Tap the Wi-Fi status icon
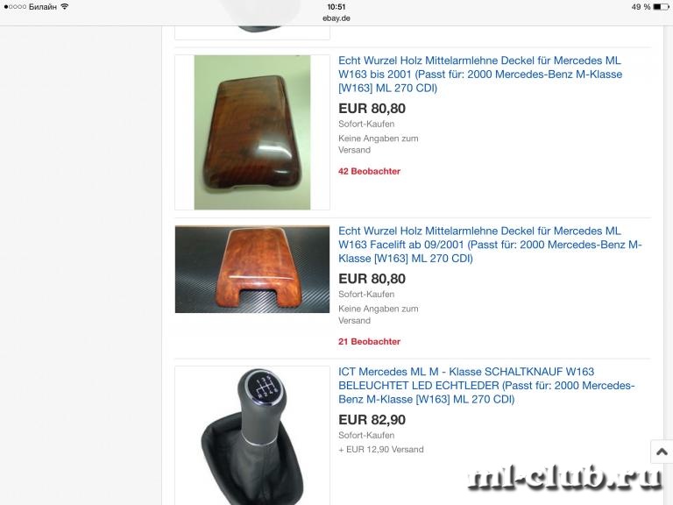This screenshot has width=673, height=505. click(65, 6)
